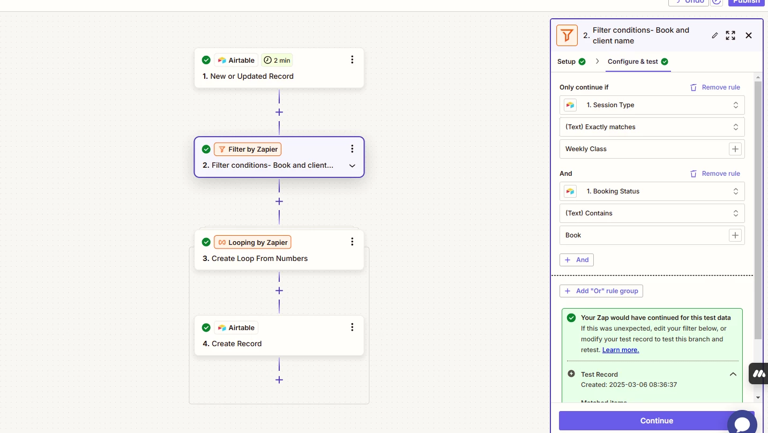Click the floating widget icon at the right edge

pyautogui.click(x=759, y=374)
